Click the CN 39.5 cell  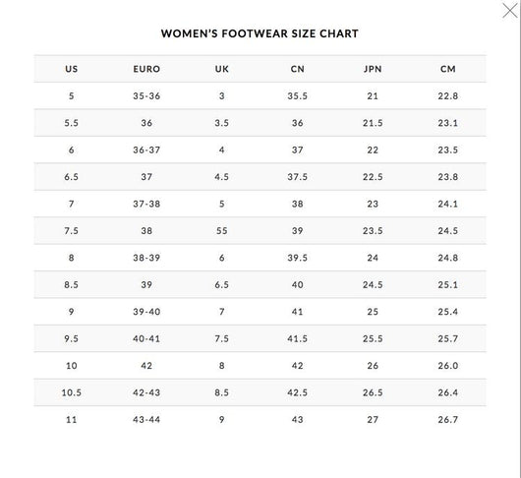(x=298, y=258)
